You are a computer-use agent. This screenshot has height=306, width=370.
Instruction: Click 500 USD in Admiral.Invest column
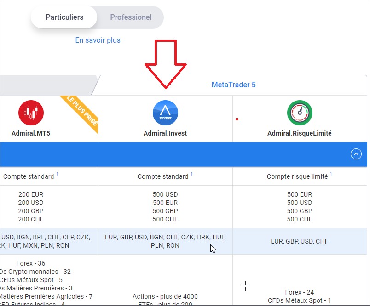[x=165, y=194]
